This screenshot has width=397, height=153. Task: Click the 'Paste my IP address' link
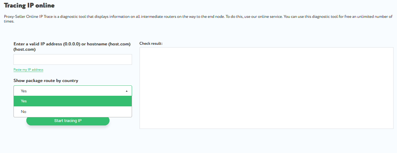tap(28, 70)
